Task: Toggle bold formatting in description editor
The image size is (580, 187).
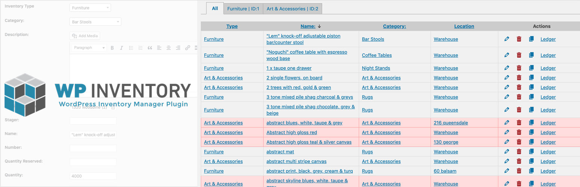Action: coord(112,48)
